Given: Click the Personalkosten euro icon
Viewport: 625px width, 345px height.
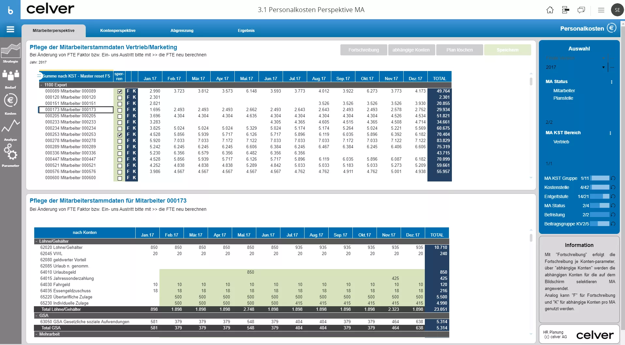Looking at the screenshot, I should (x=612, y=28).
